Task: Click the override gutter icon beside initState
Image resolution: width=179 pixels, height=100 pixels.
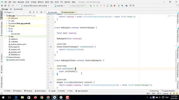Action: 51,69
